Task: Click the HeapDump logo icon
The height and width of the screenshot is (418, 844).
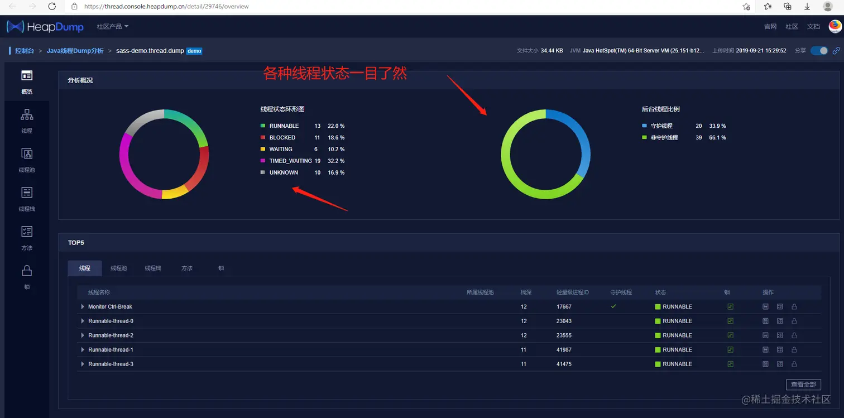Action: [x=15, y=26]
